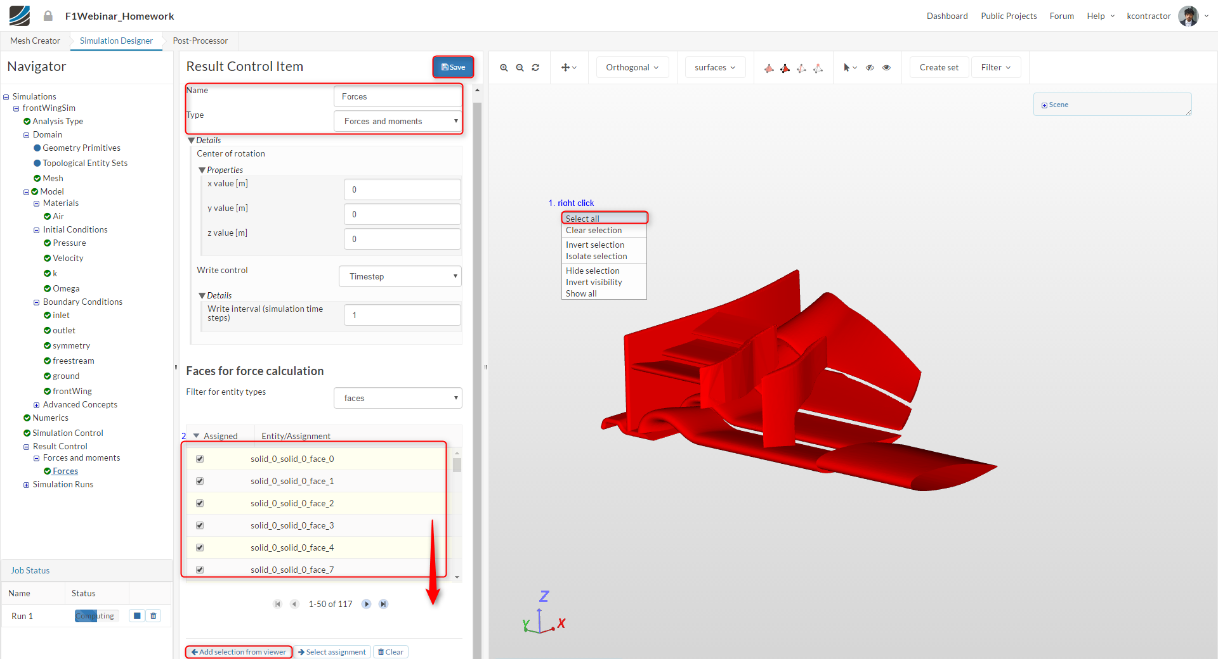
Task: Jump to last page of faces list
Action: tap(383, 605)
